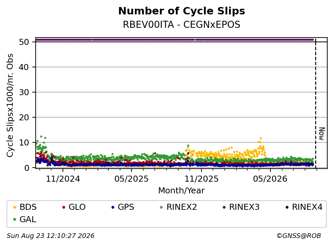Click the BDS yellow legend marker

click(x=14, y=207)
